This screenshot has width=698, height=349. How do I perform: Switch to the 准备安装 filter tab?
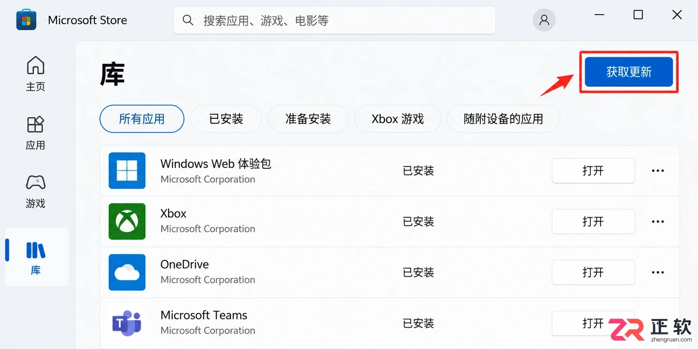point(308,119)
